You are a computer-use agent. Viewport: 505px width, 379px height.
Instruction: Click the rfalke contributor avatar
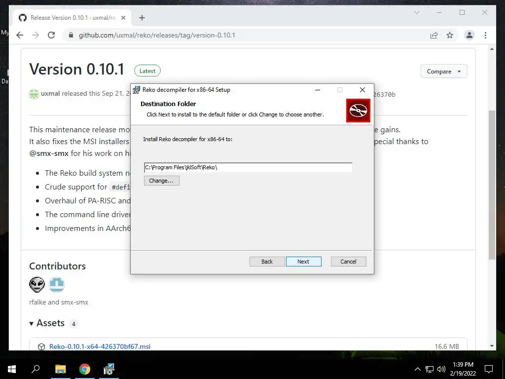(37, 285)
